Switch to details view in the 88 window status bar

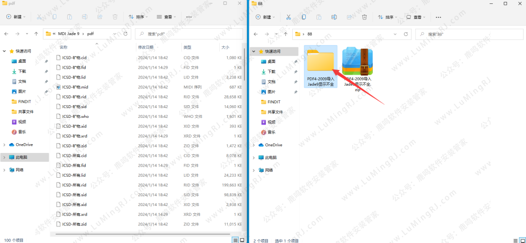[515, 240]
